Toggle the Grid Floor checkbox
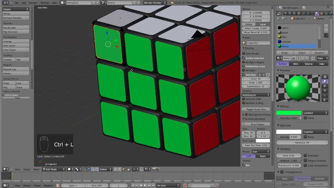 [x=244, y=75]
